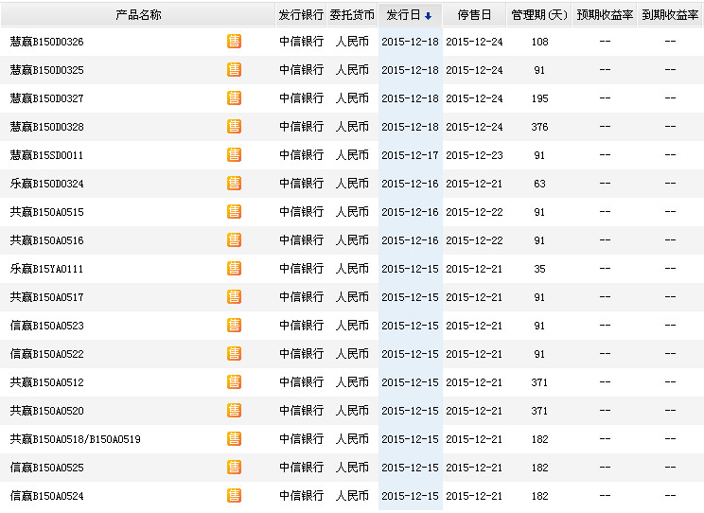The image size is (704, 513).
Task: Open product 乐赢B150D0324
Action: tap(47, 184)
